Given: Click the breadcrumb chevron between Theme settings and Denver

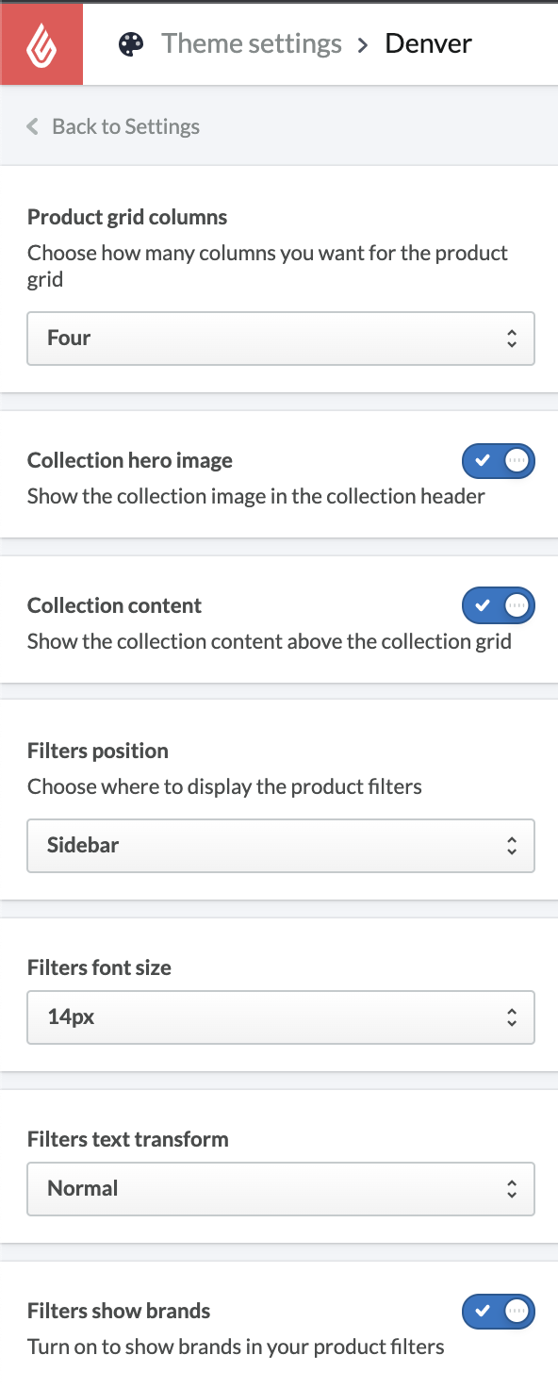Looking at the screenshot, I should point(364,43).
